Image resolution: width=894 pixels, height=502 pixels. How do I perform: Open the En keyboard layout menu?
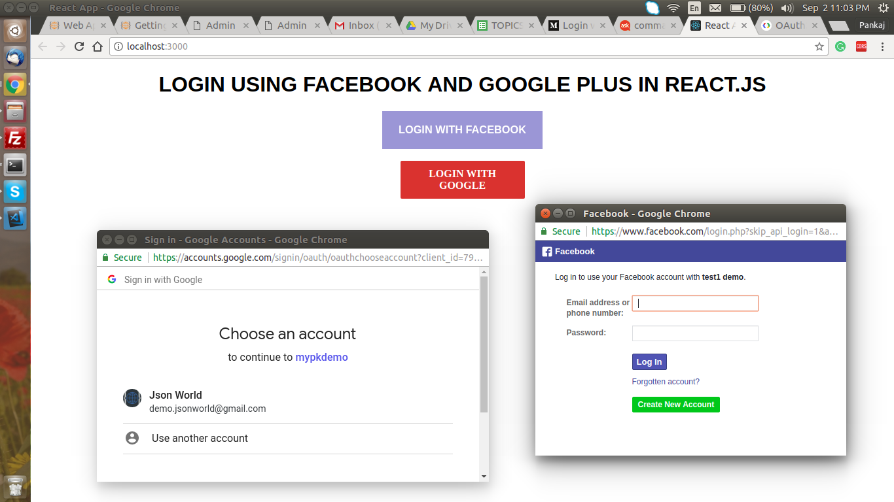coord(694,8)
